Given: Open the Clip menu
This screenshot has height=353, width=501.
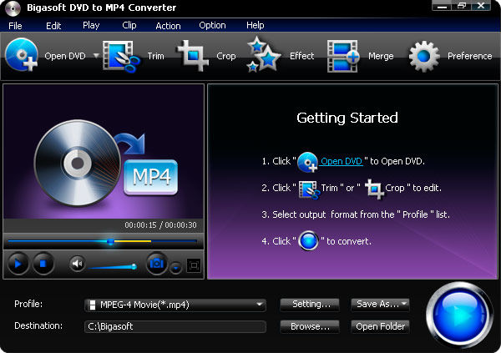Looking at the screenshot, I should tap(129, 25).
